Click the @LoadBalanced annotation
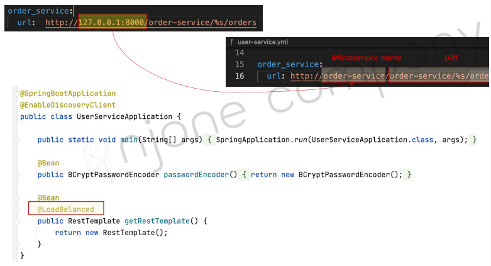The image size is (491, 266). [x=66, y=209]
